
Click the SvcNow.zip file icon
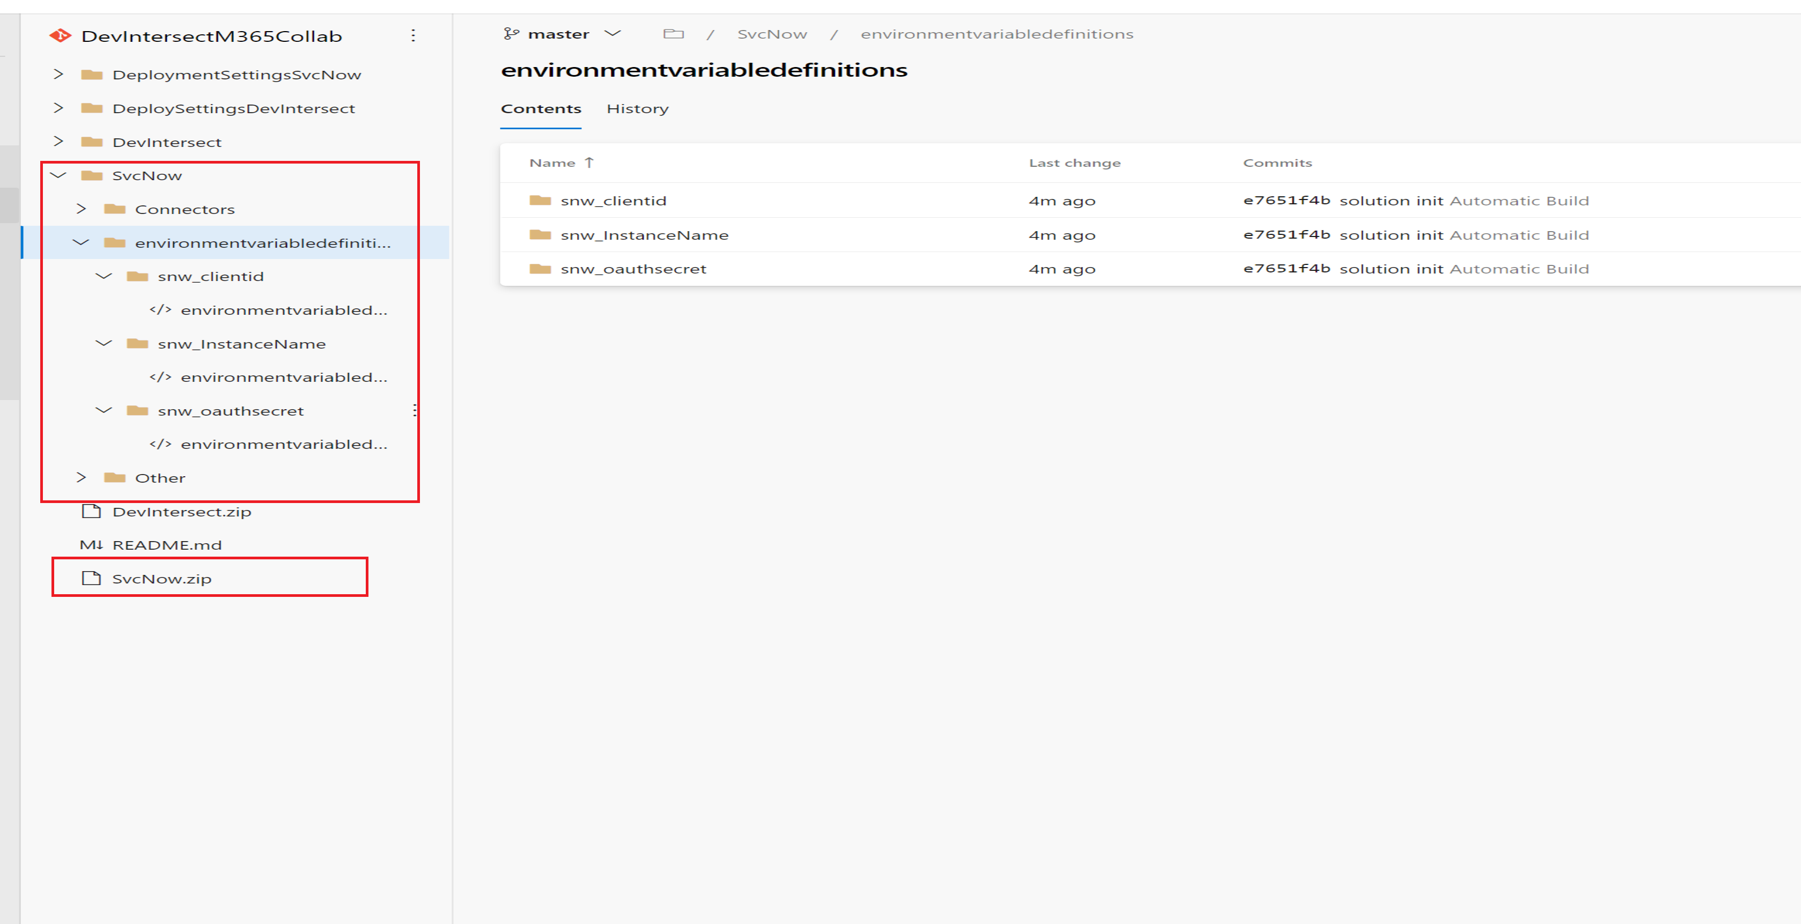92,578
